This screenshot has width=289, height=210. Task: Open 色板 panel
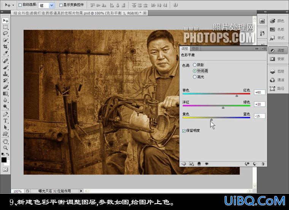click(278, 30)
